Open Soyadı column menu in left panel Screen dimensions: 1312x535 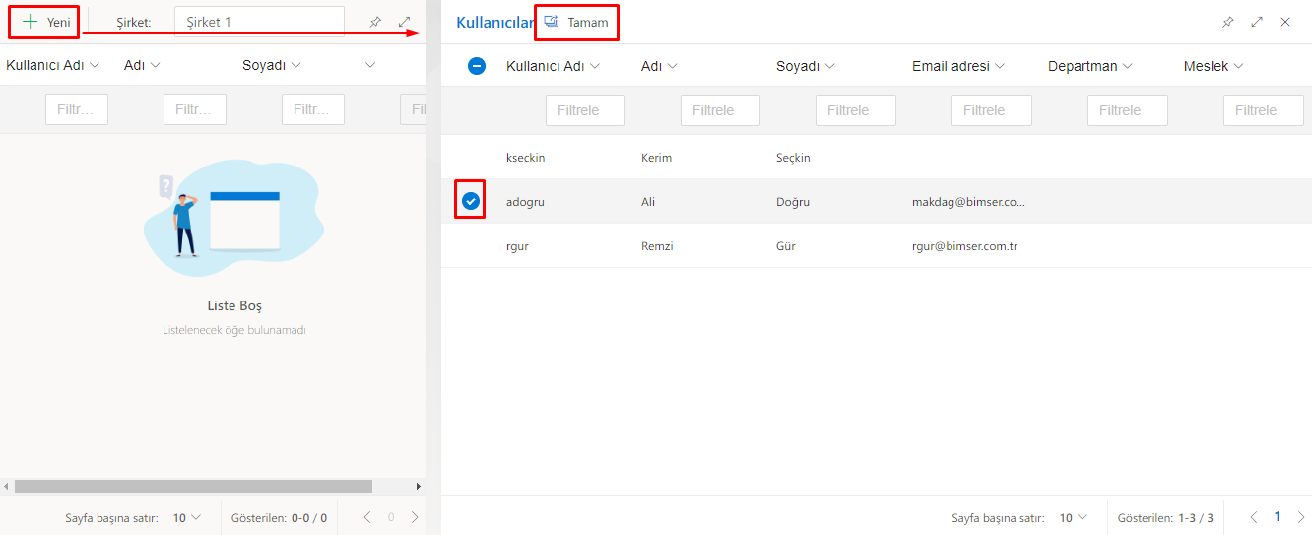pos(295,65)
